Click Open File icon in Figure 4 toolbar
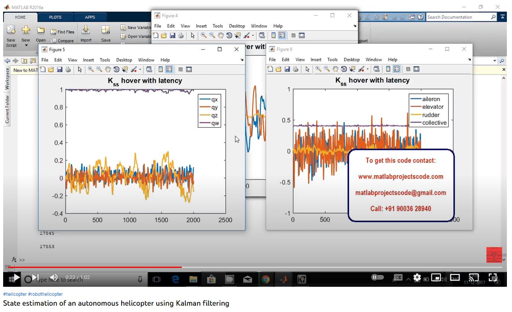The image size is (512, 312). [x=164, y=35]
